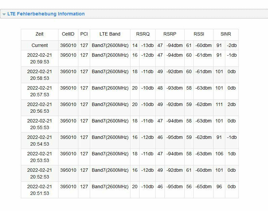268x211 pixels.
Task: Click RSRP value 48 in the 20:57:53 row
Action: [160, 88]
